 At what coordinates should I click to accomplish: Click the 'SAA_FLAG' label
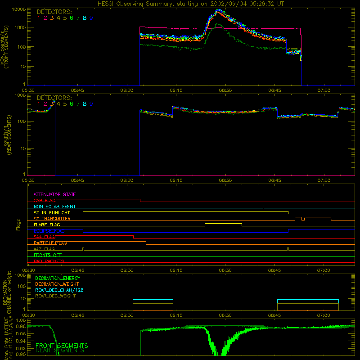click(45, 237)
